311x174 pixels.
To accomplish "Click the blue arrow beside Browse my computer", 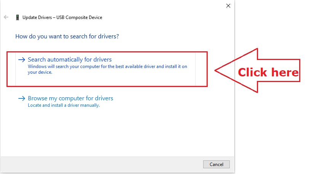I will pyautogui.click(x=21, y=98).
